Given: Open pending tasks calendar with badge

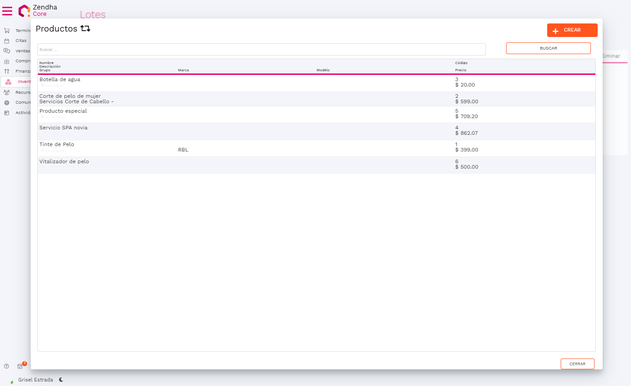Looking at the screenshot, I should 20,366.
